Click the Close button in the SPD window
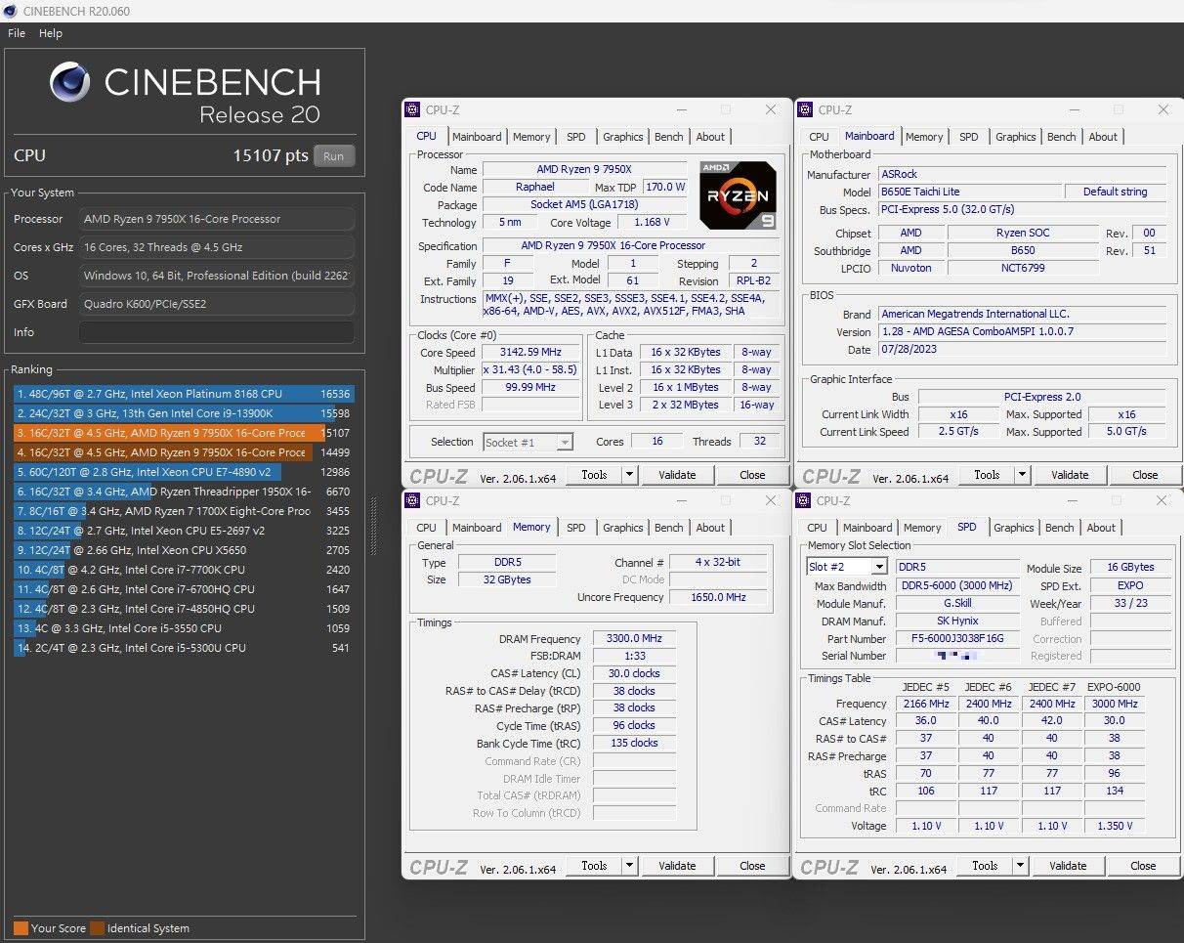Image resolution: width=1184 pixels, height=943 pixels. click(x=1143, y=865)
